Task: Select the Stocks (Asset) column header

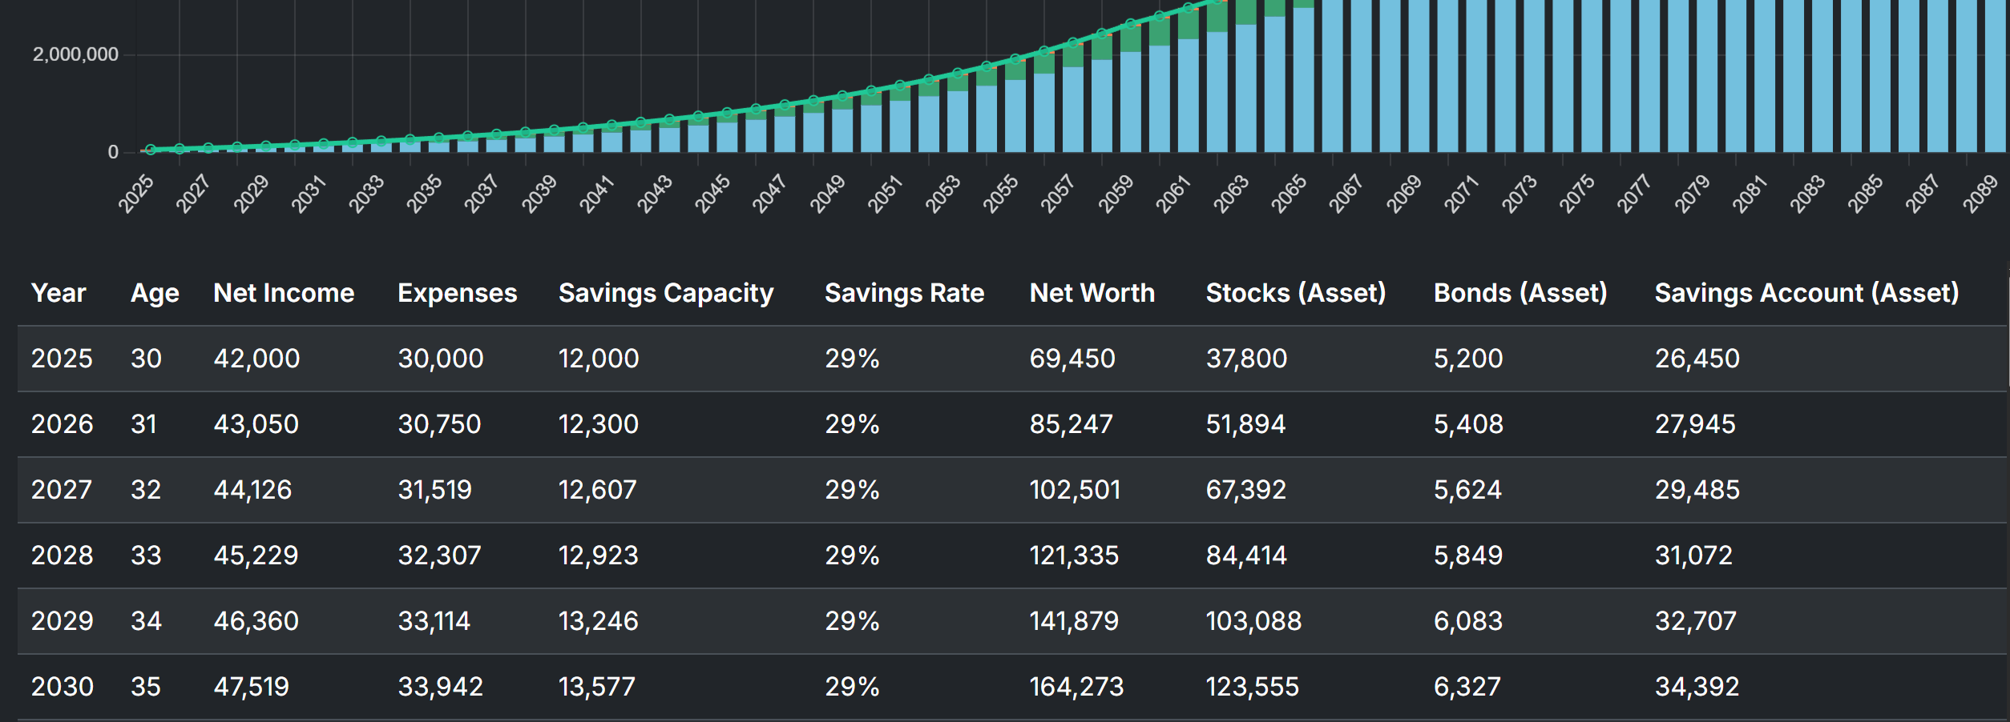Action: pyautogui.click(x=1295, y=293)
